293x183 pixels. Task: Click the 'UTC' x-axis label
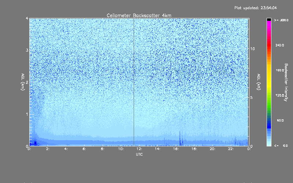click(139, 154)
